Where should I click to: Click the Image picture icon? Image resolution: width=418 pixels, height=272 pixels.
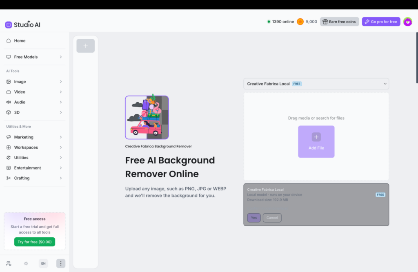(9, 82)
